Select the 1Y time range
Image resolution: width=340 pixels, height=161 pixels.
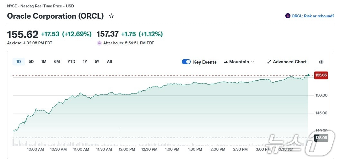click(x=85, y=62)
